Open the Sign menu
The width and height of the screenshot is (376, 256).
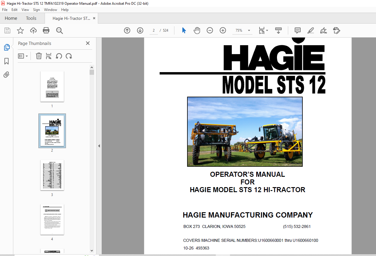pos(36,10)
